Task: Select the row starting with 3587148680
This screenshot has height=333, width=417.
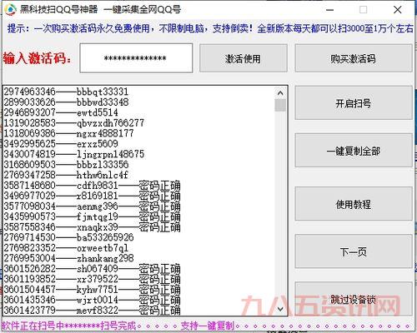Action: (92, 185)
